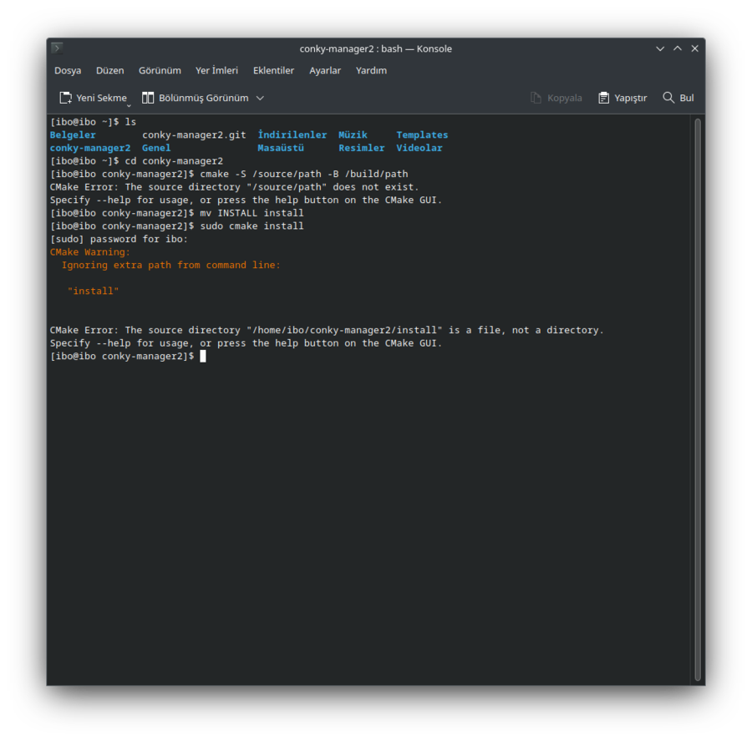Open the Dosya menu
This screenshot has height=741, width=752.
point(68,71)
